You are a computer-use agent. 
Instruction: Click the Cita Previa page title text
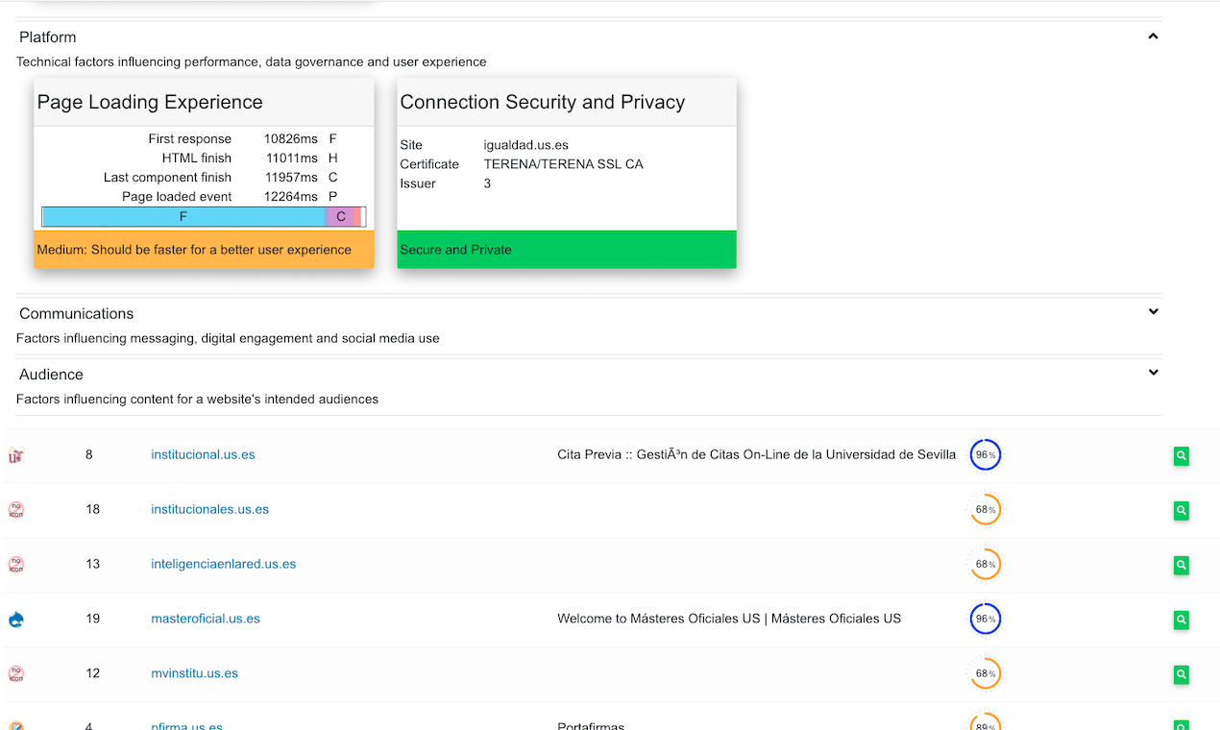[756, 454]
